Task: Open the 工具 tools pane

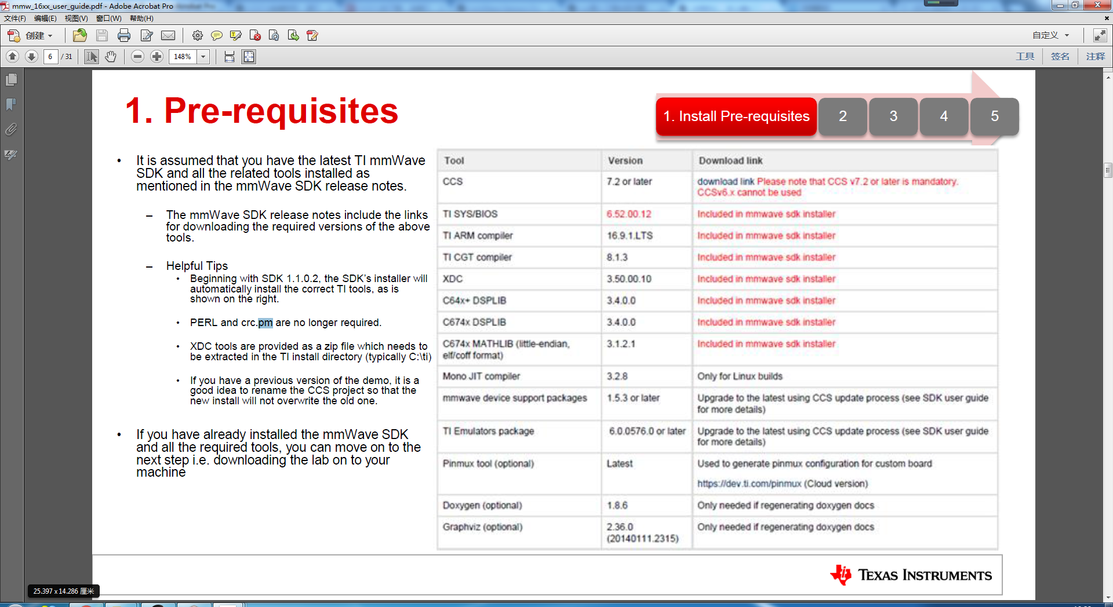Action: (x=1025, y=56)
